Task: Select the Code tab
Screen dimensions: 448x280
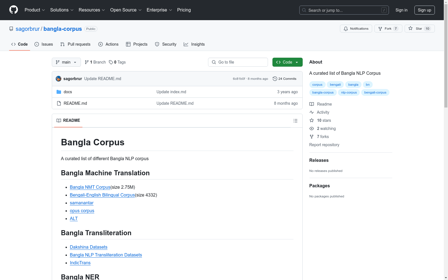Action: point(19,44)
